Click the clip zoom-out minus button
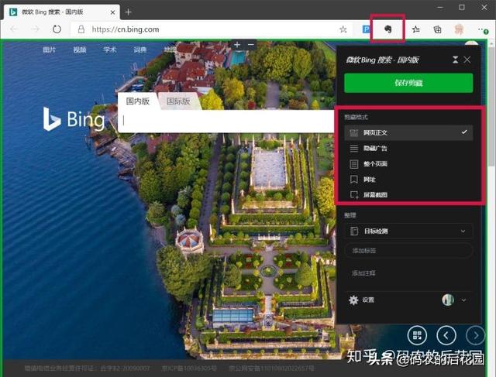496x377 pixels. click(x=251, y=45)
